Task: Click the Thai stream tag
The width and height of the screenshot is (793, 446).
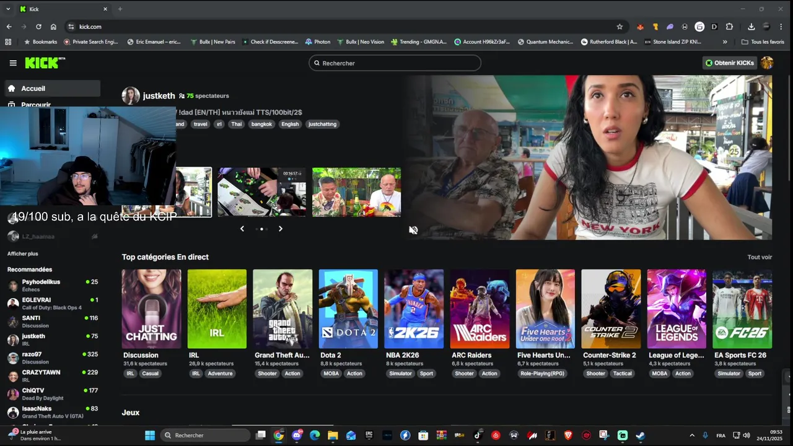Action: pos(237,124)
